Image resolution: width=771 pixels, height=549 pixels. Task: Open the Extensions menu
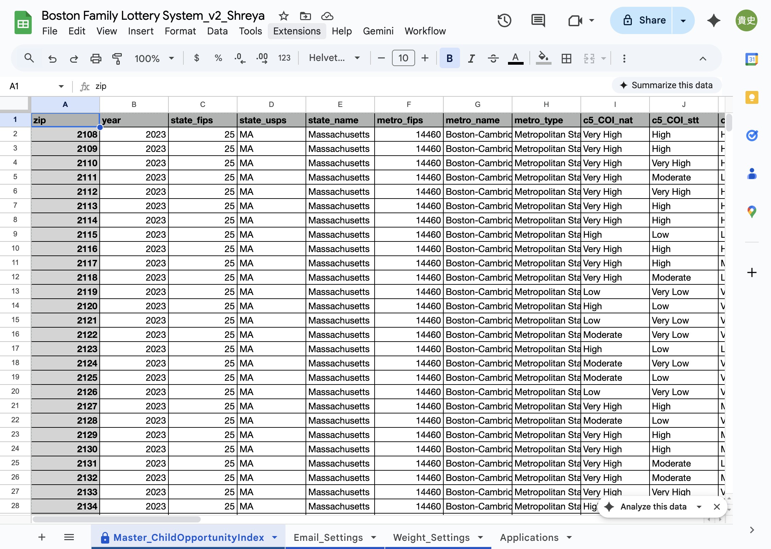click(297, 31)
